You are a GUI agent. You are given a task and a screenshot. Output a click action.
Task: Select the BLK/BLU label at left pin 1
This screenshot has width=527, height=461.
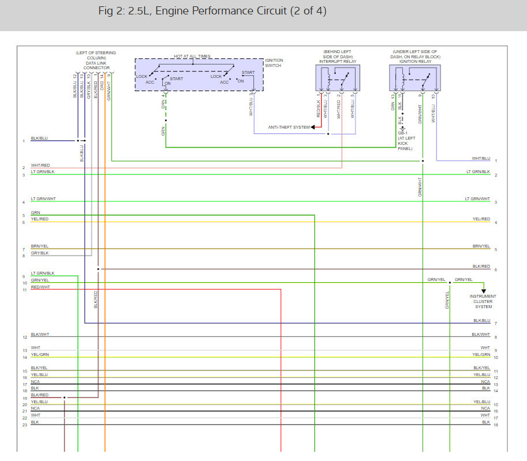(39, 138)
